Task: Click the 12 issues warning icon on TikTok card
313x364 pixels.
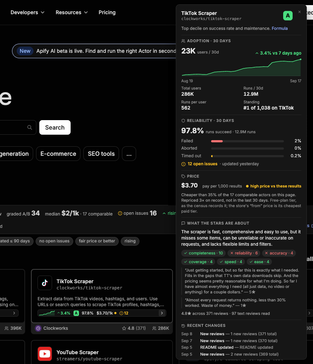Action: coord(121,313)
